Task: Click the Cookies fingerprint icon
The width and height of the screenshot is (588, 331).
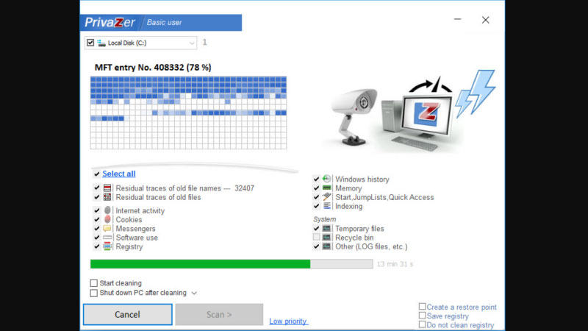Action: 107,219
